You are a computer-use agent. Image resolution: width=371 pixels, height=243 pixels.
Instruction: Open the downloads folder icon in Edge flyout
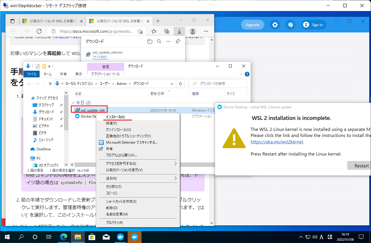coord(150,41)
